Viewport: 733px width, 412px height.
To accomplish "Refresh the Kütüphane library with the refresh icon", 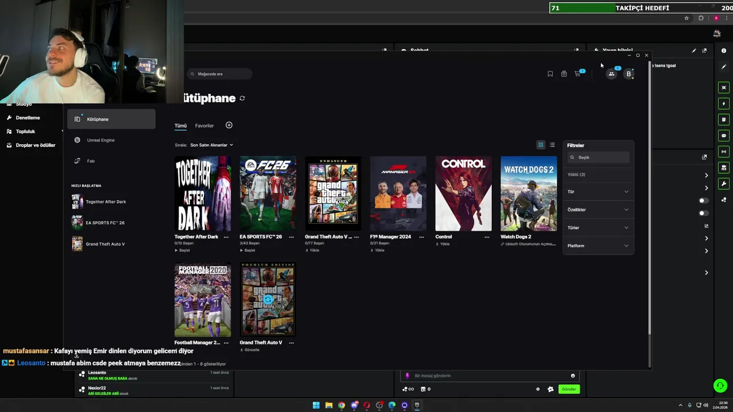I will coord(242,98).
